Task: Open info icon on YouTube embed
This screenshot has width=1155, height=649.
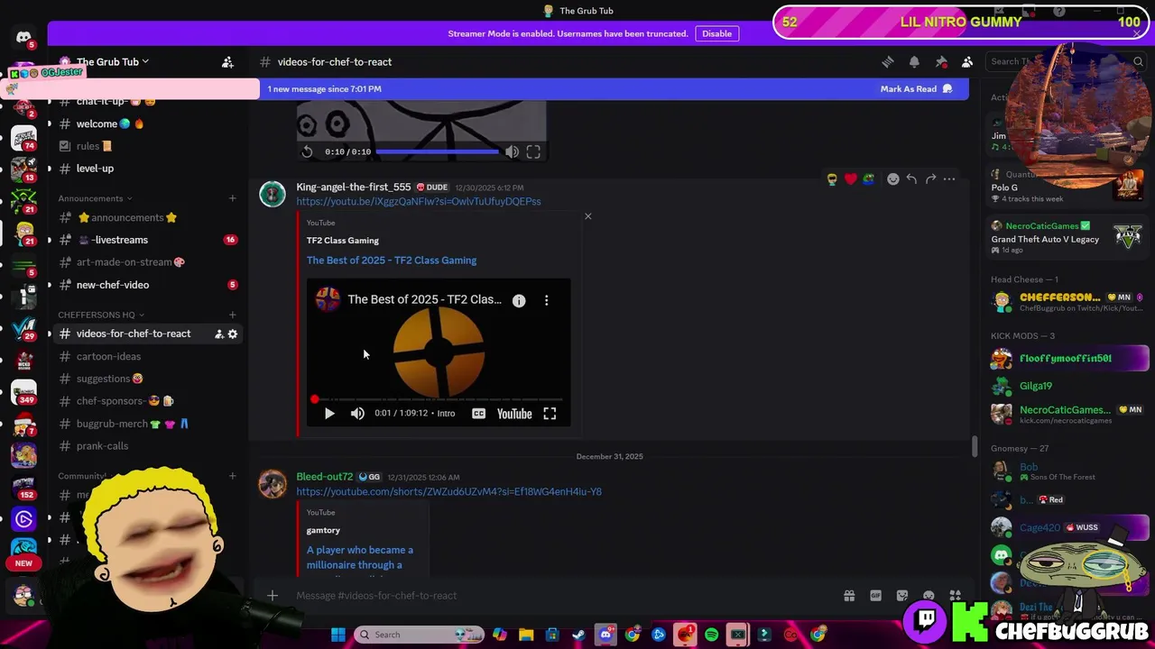Action: point(519,300)
